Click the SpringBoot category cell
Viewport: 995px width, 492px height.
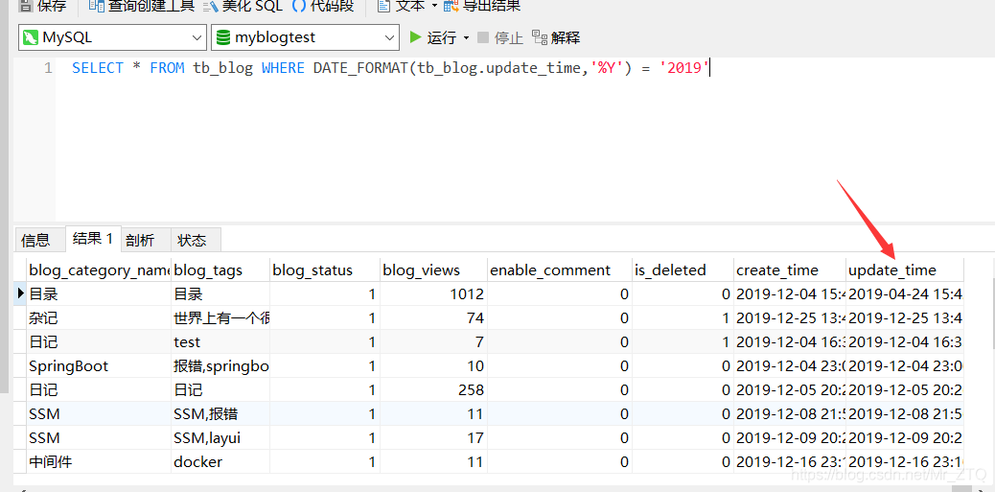point(99,366)
